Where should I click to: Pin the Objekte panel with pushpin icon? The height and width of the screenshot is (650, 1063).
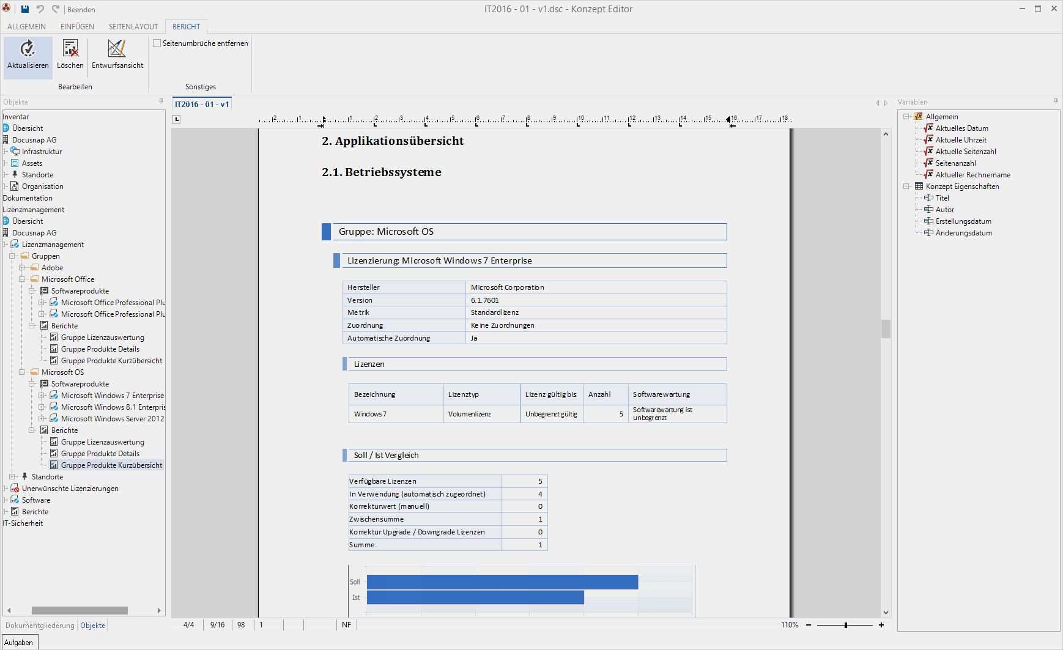pos(161,102)
